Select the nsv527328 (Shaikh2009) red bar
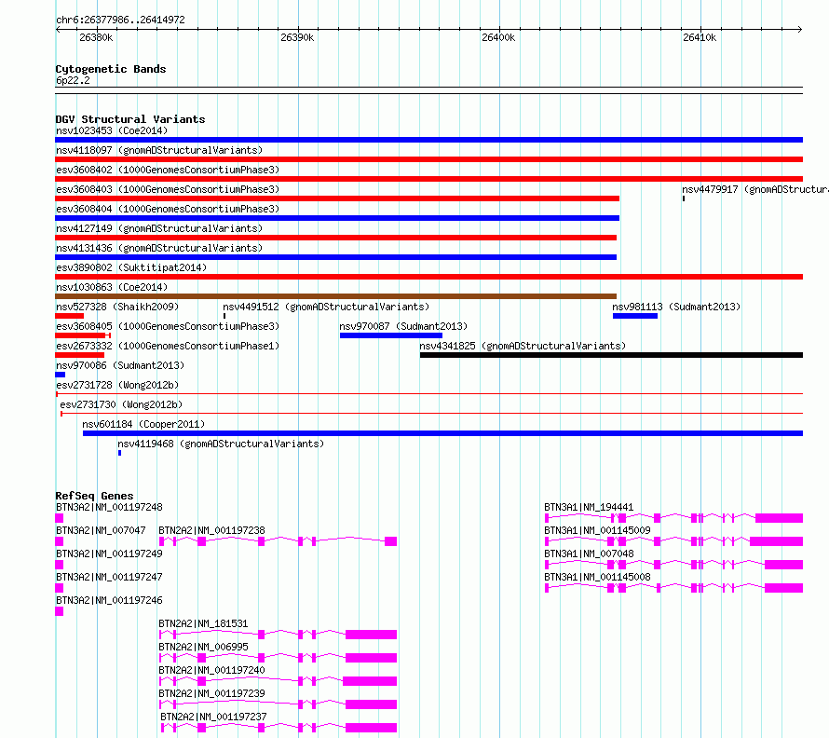 point(69,316)
